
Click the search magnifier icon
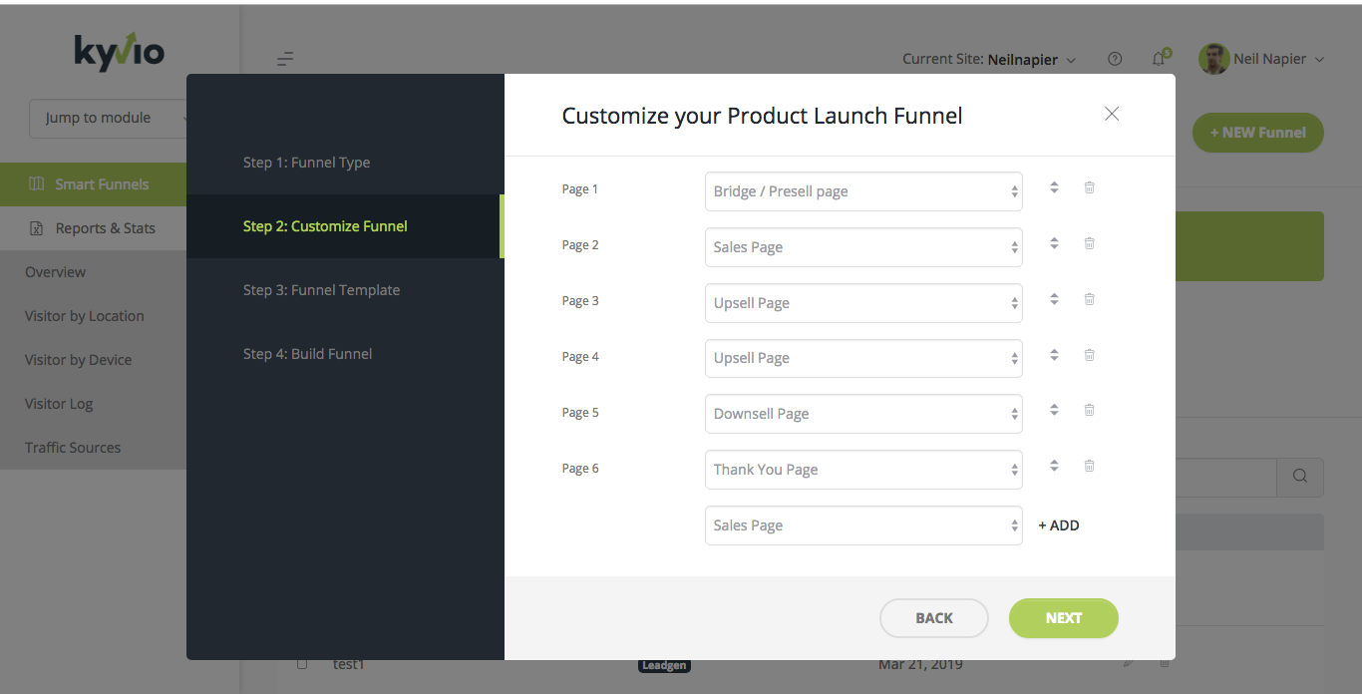[x=1300, y=477]
